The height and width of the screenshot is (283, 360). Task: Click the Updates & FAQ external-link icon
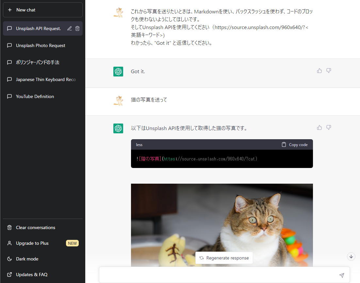point(10,275)
